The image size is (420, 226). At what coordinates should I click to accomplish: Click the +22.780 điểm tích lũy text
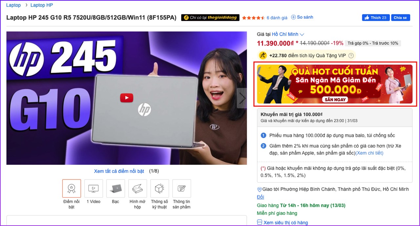click(307, 56)
